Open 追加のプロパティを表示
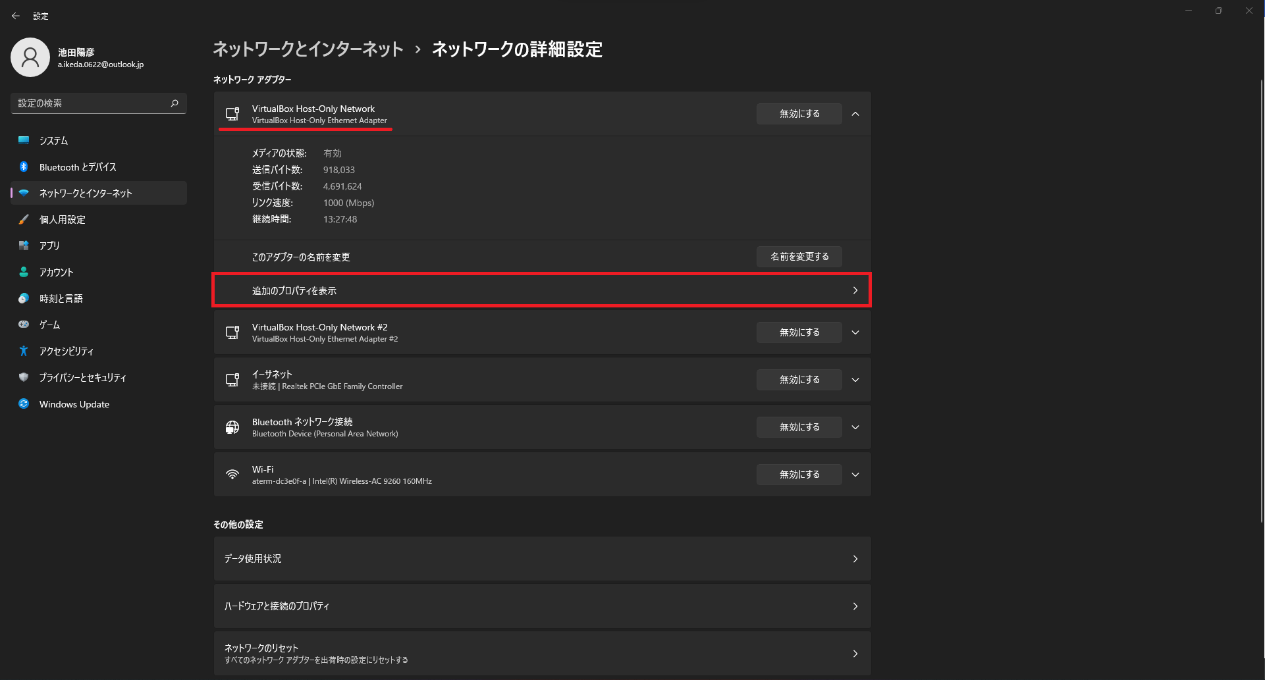 click(x=541, y=290)
